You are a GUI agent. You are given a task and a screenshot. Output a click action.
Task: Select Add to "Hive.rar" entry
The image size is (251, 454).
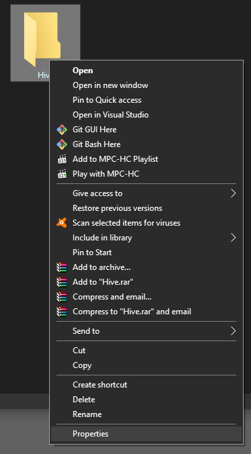(x=146, y=281)
